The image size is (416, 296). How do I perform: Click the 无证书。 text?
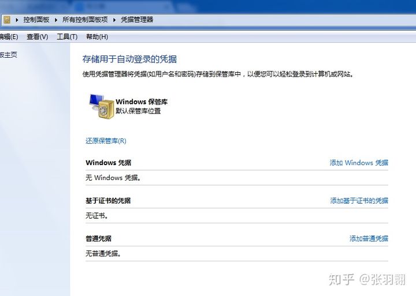tap(97, 216)
